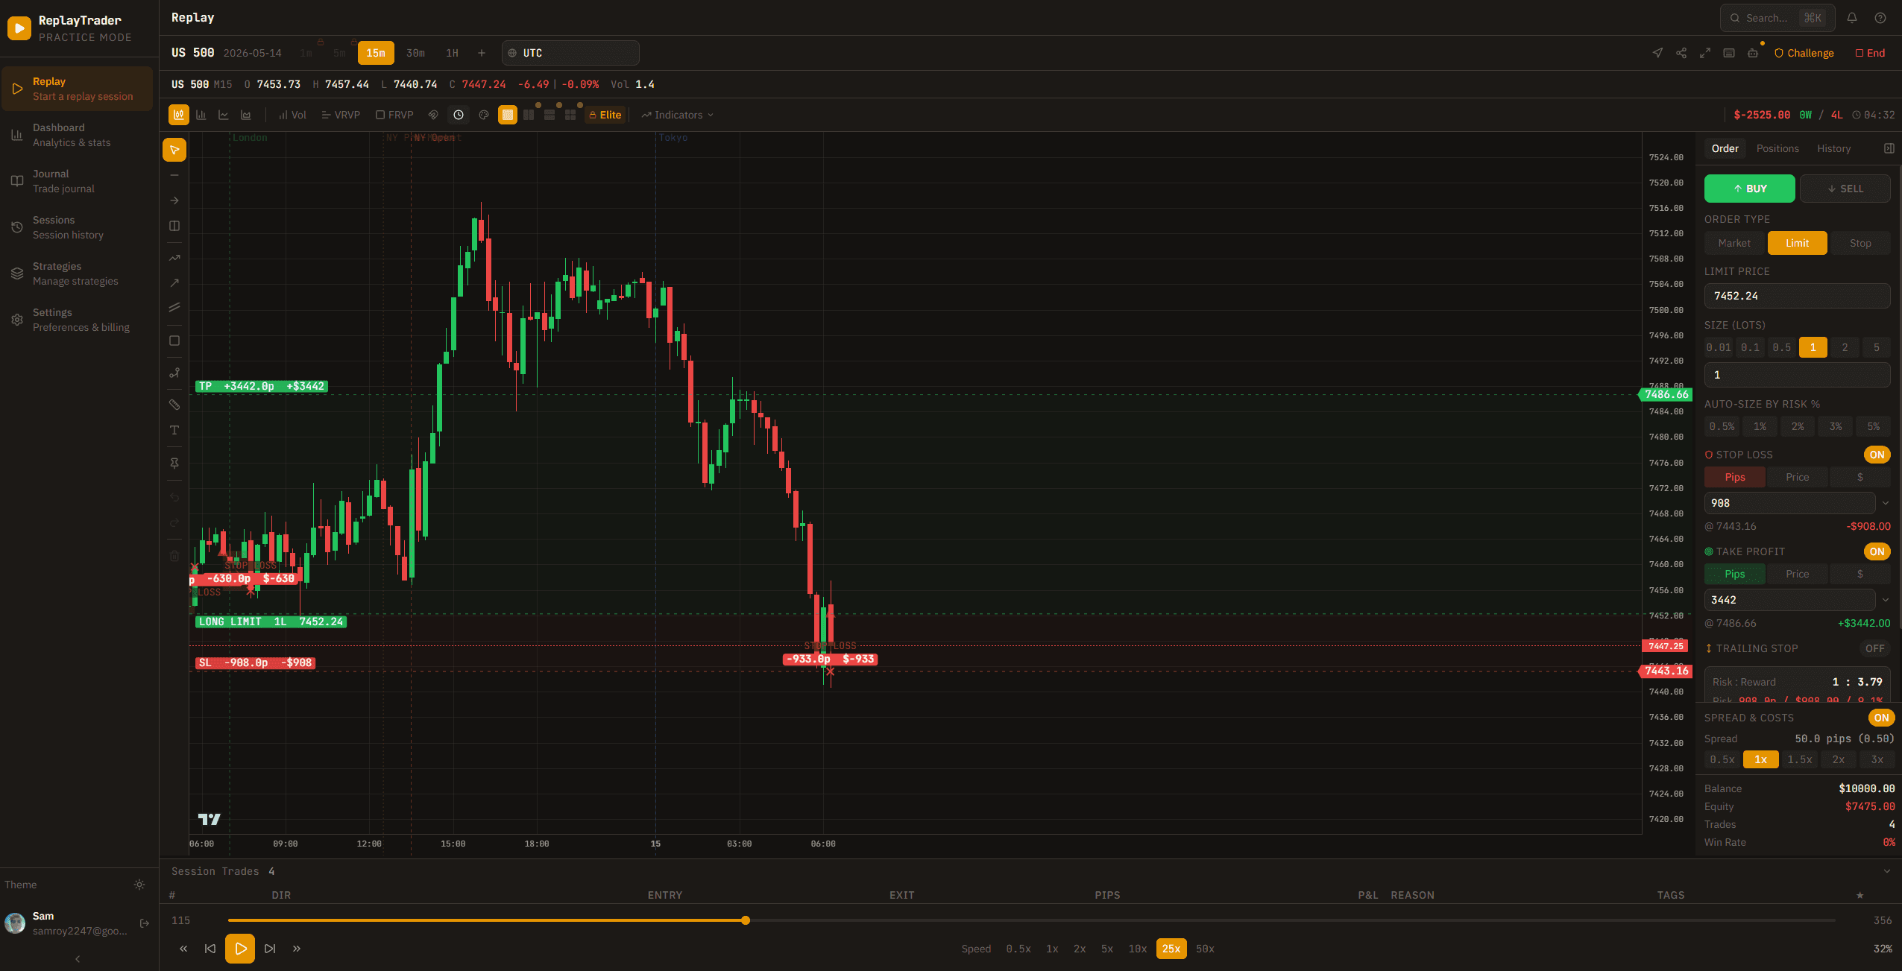Switch to the Positions tab
The height and width of the screenshot is (971, 1902).
pyautogui.click(x=1777, y=148)
